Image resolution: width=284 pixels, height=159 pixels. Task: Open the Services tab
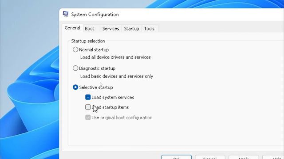[x=110, y=29]
